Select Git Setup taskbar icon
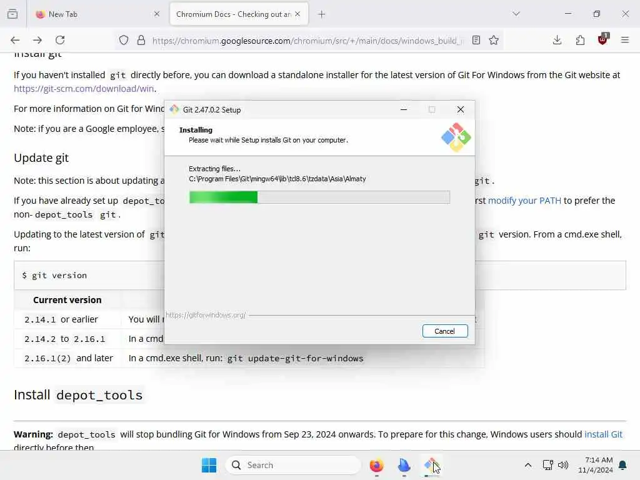 pyautogui.click(x=431, y=465)
